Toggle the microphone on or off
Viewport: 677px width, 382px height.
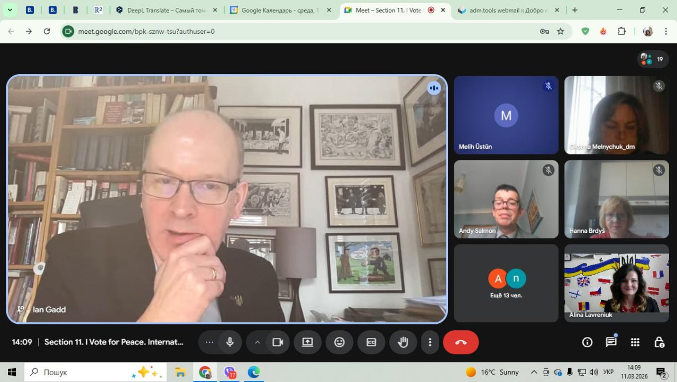pos(230,342)
